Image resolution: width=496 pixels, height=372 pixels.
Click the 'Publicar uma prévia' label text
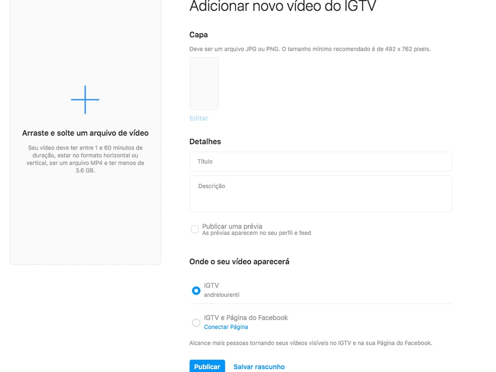(232, 226)
